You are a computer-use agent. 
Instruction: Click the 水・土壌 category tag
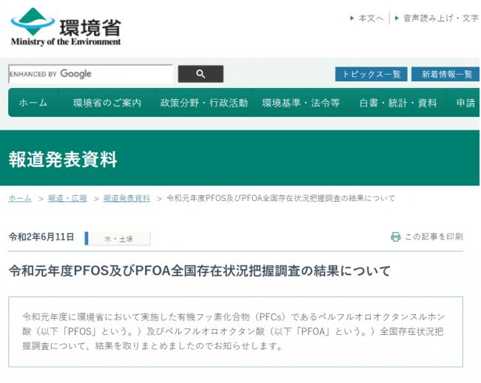point(118,238)
